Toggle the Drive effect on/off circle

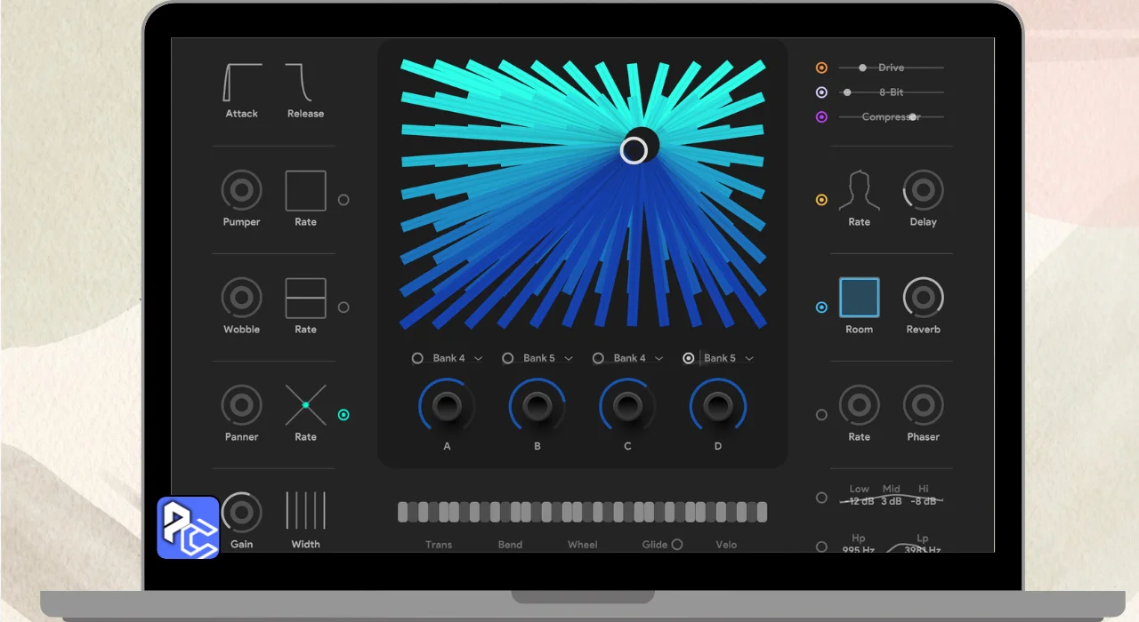[821, 68]
